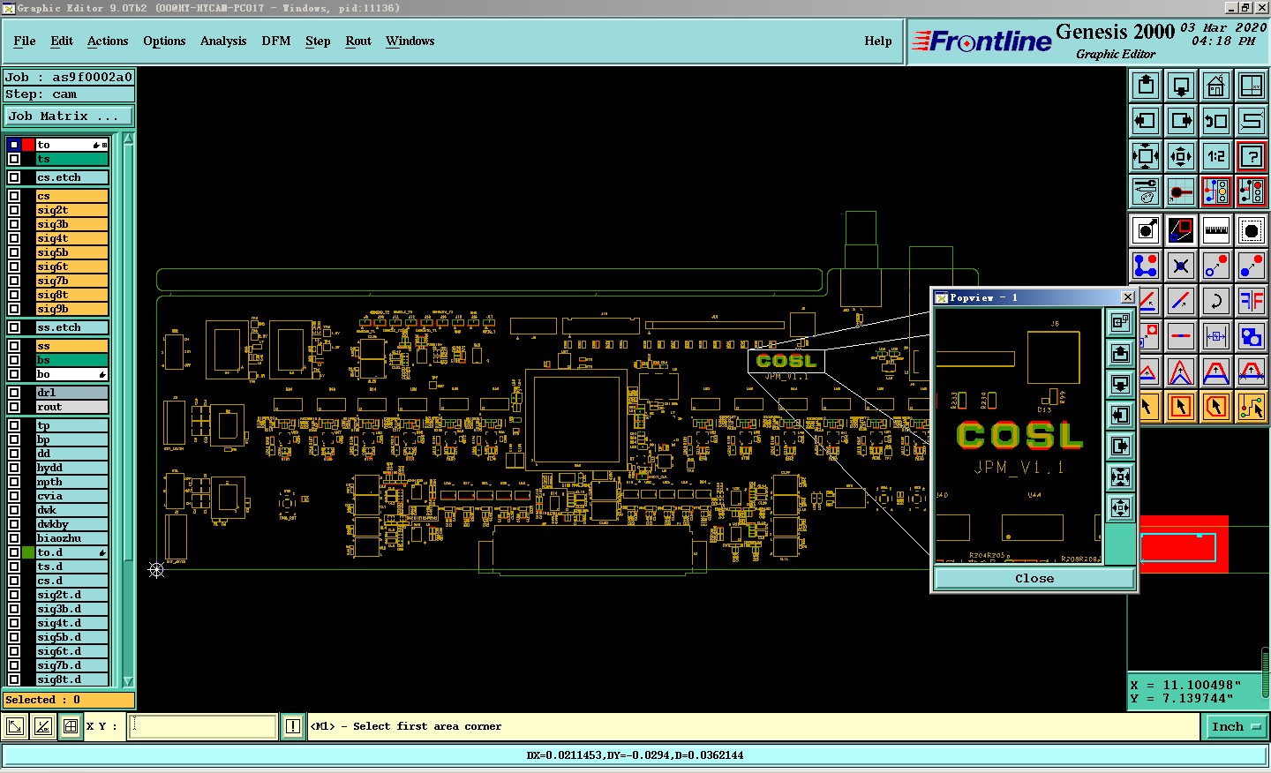1271x773 pixels.
Task: Click the 1:2 zoom scale icon
Action: [1215, 156]
